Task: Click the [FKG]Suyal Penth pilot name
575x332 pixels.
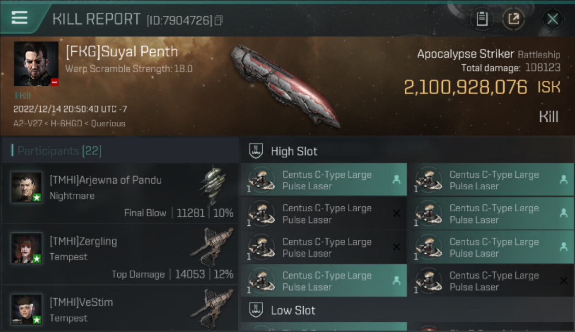Action: coord(122,52)
